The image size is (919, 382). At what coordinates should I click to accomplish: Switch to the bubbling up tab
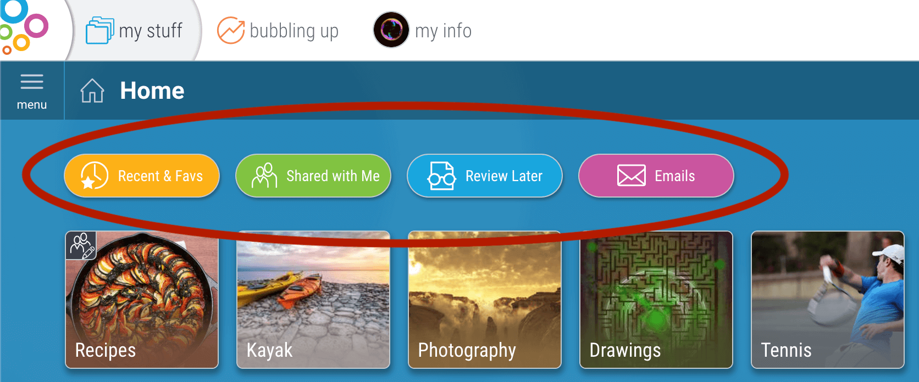pos(278,31)
